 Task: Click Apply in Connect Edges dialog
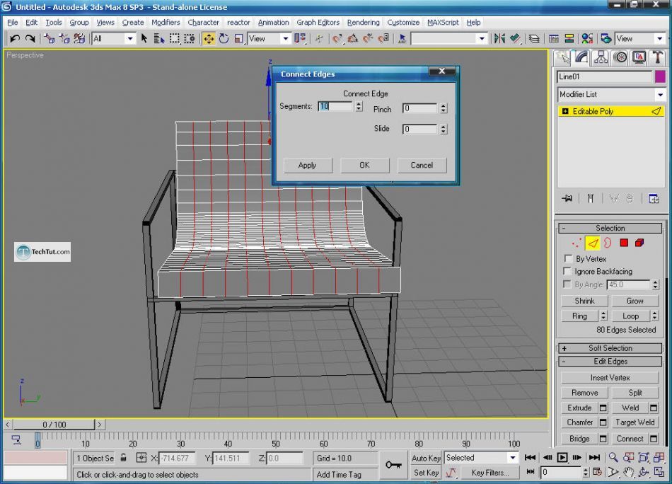307,165
